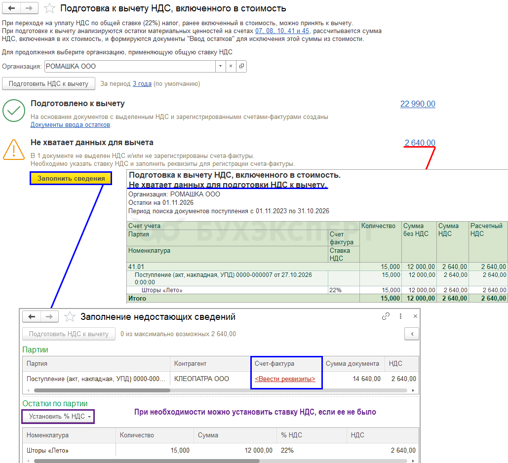Image resolution: width=508 pixels, height=463 pixels.
Task: Open the Установить % НДС dropdown
Action: coord(58,416)
